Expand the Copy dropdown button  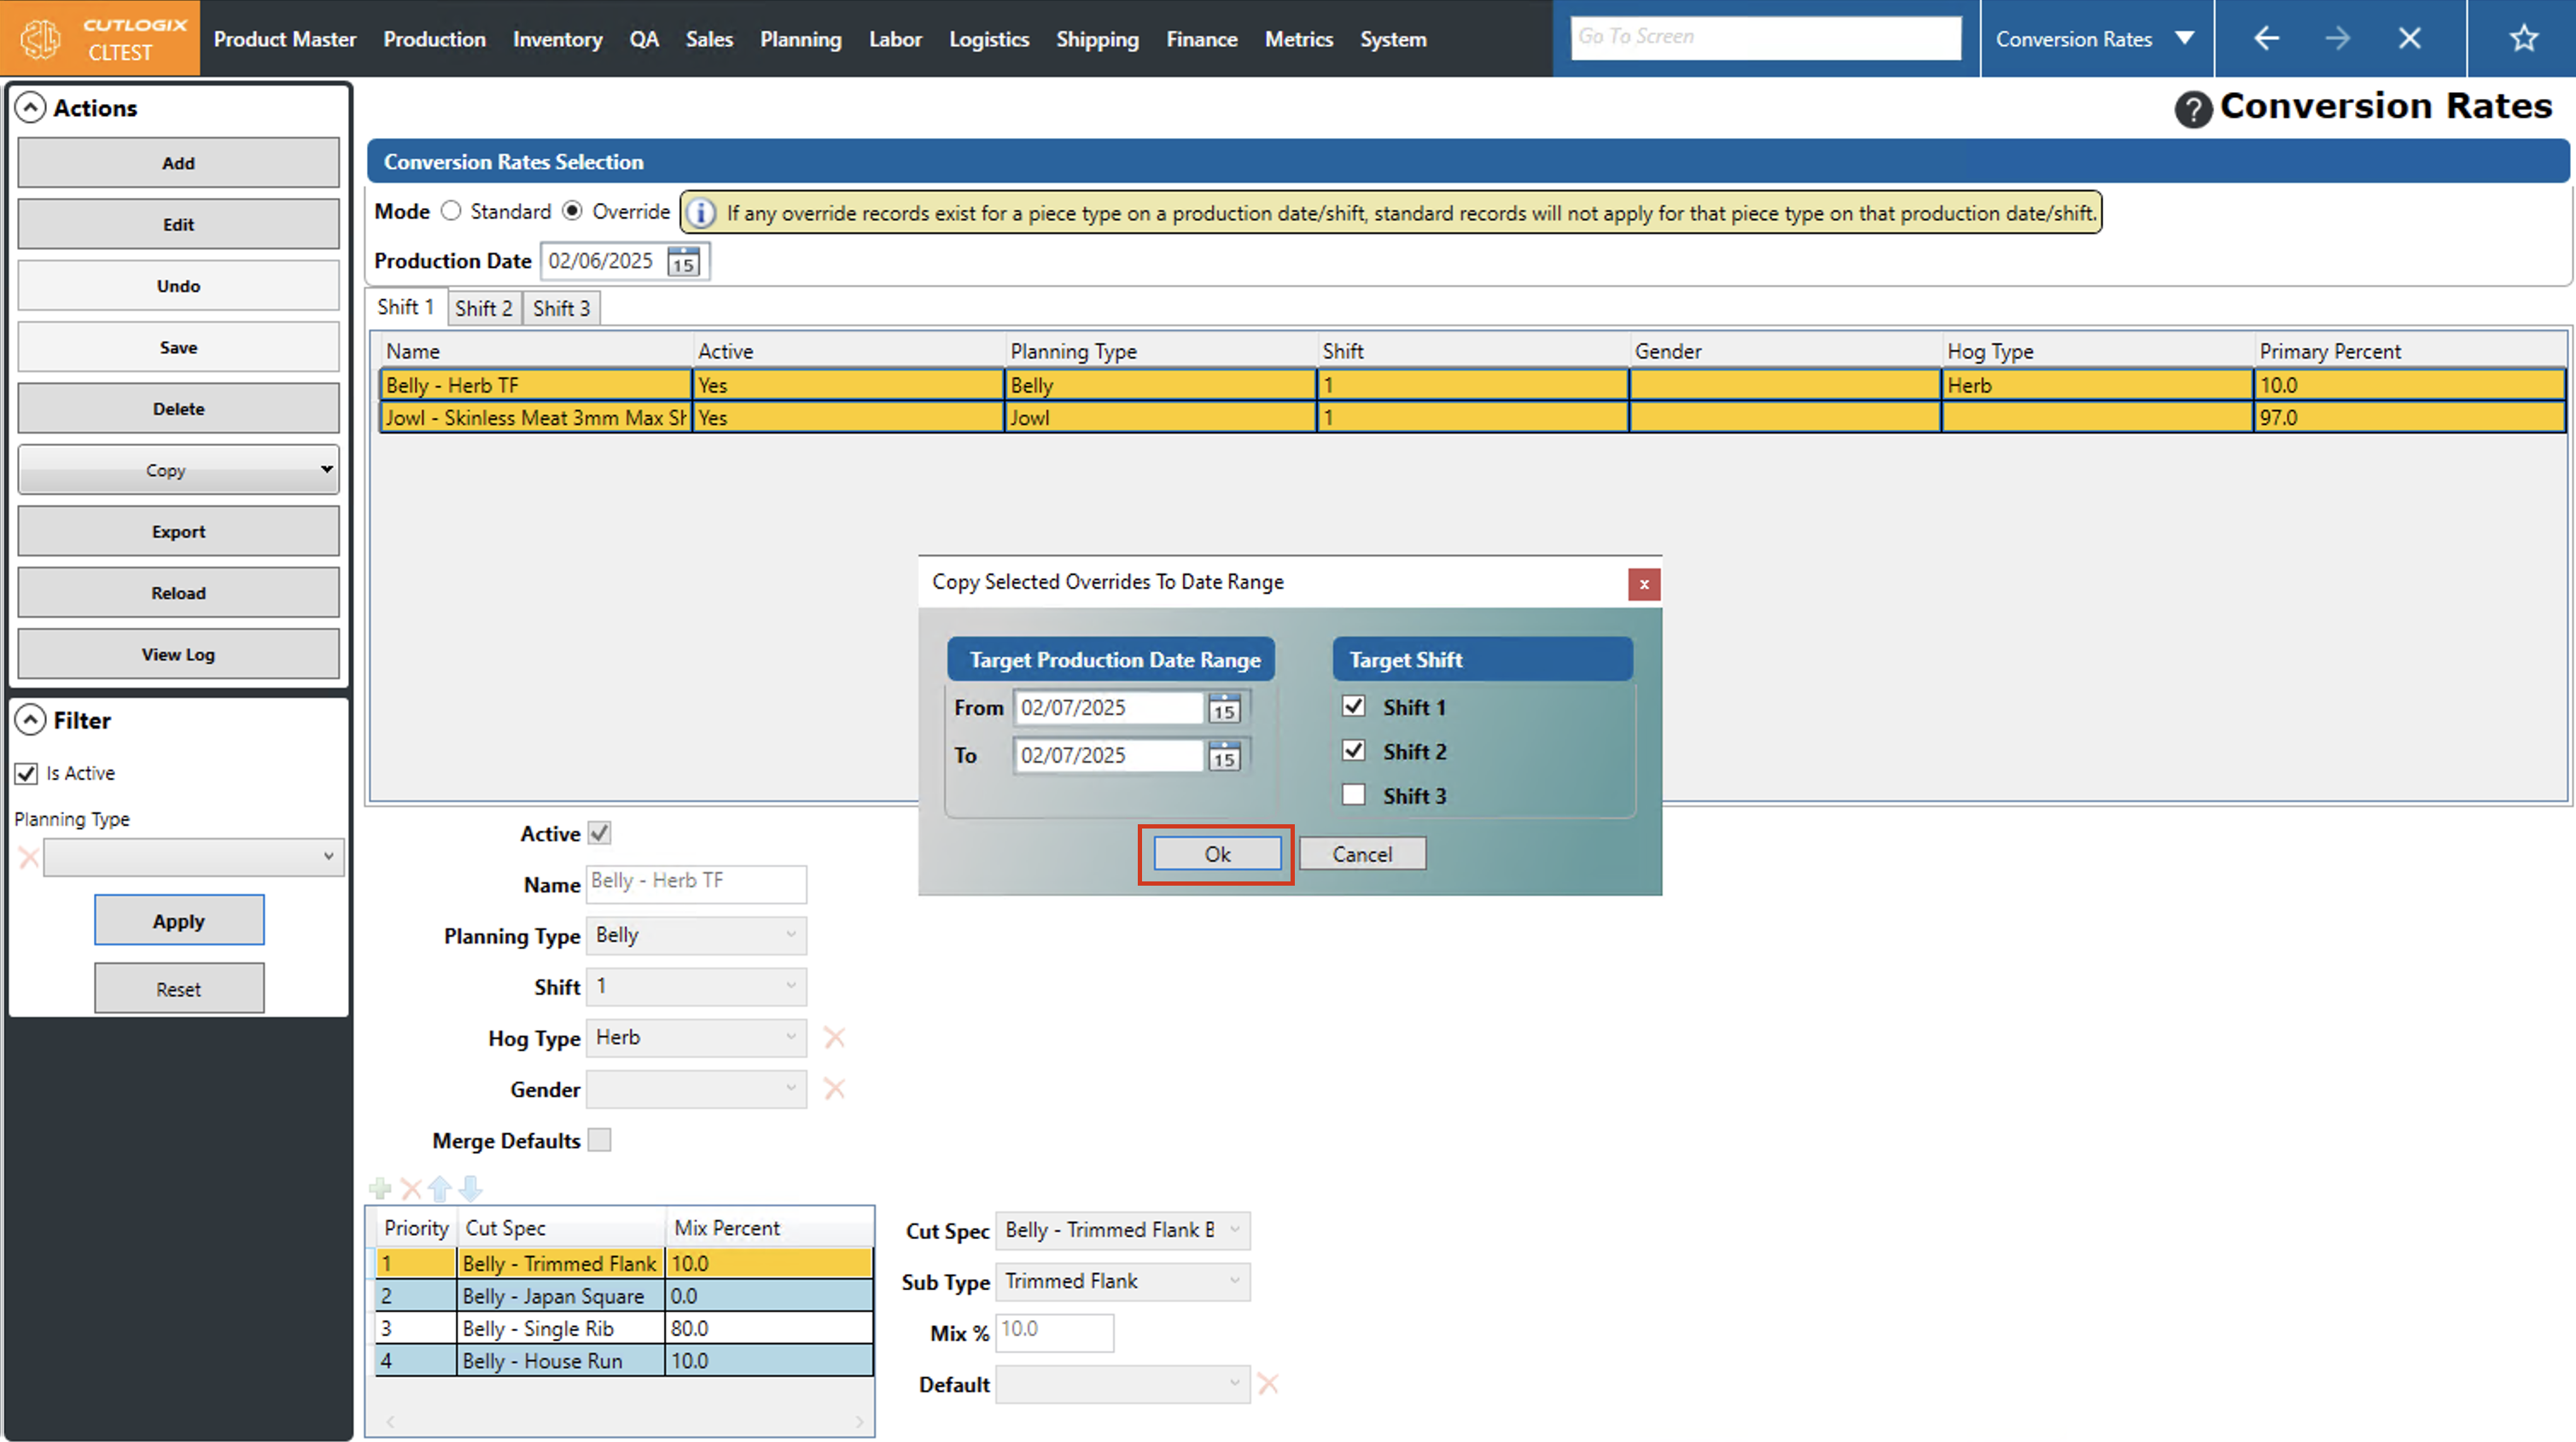click(x=326, y=469)
